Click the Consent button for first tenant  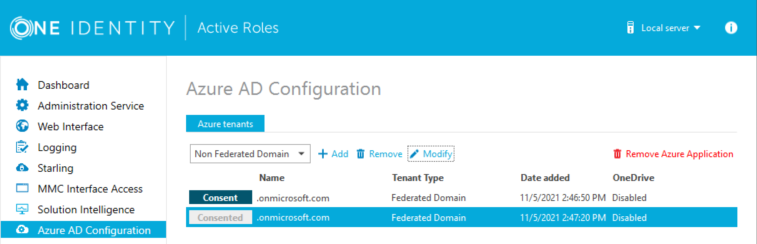tap(220, 198)
